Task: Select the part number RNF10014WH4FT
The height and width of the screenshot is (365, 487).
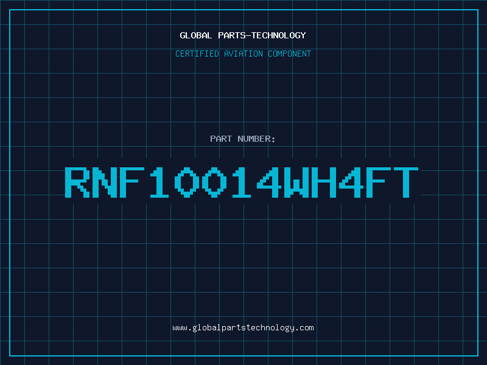Action: pyautogui.click(x=242, y=182)
